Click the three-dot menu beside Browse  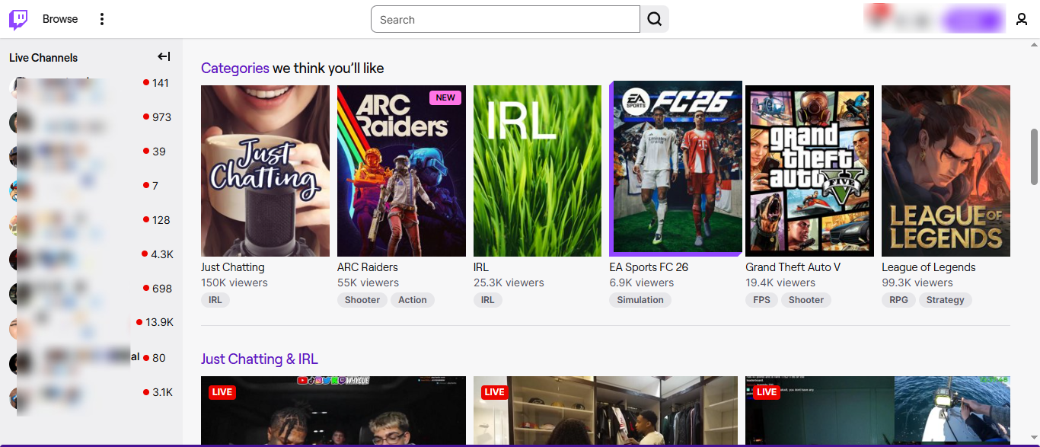tap(101, 18)
